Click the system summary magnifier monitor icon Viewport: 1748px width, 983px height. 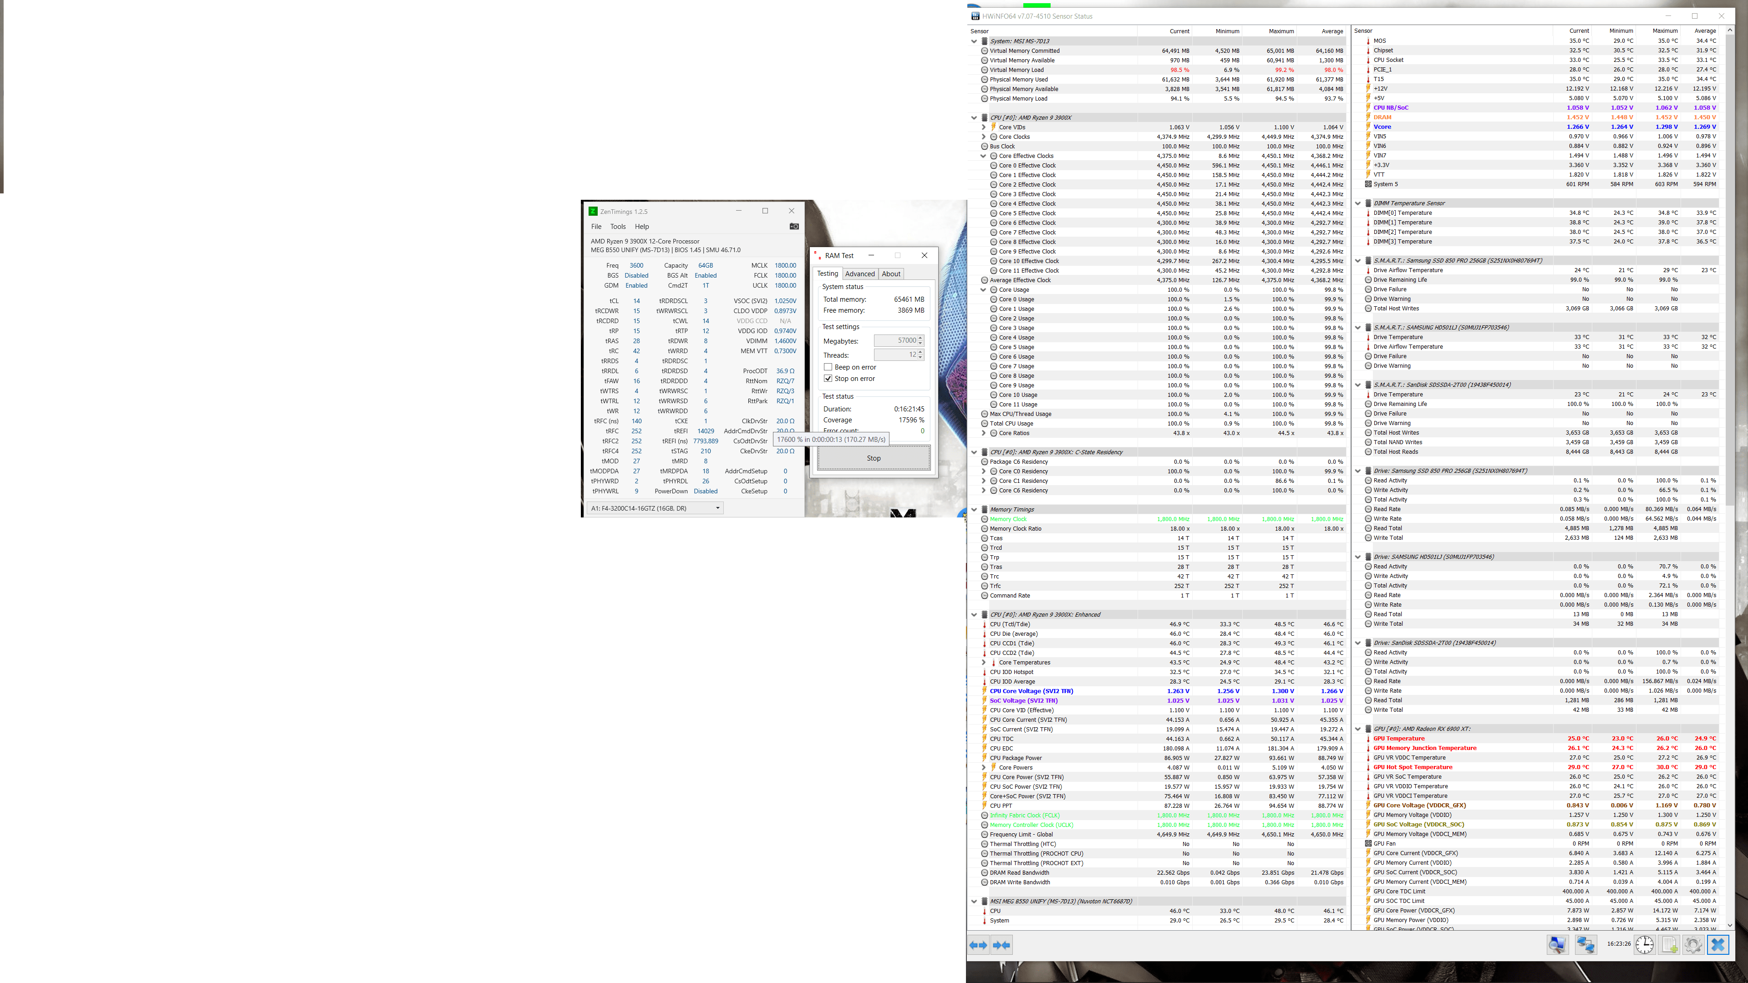pos(1557,944)
